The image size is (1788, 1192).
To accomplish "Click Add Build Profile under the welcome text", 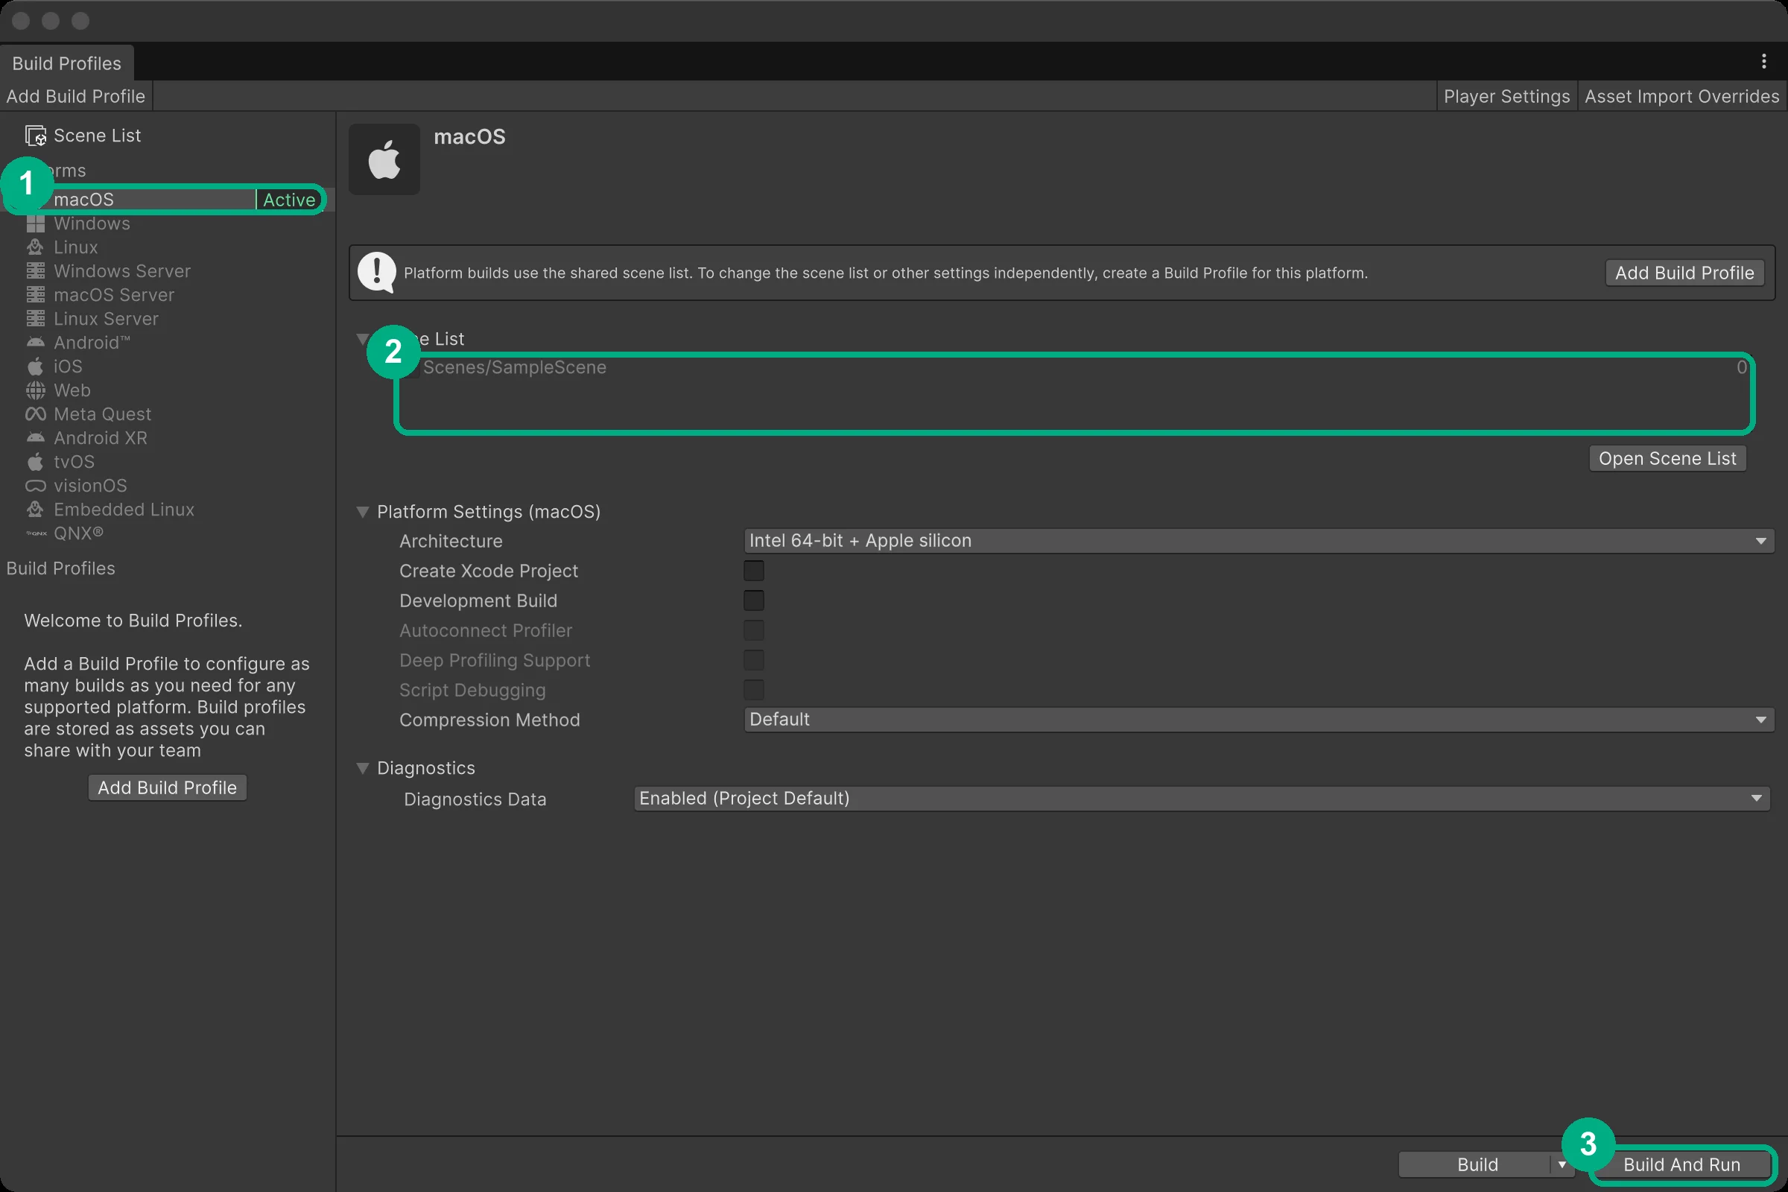I will pyautogui.click(x=167, y=787).
